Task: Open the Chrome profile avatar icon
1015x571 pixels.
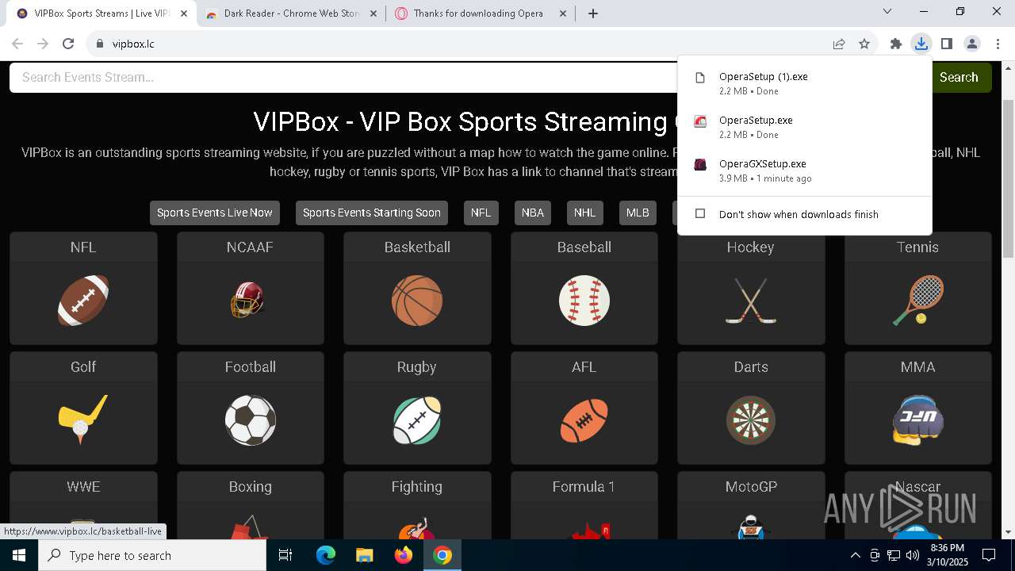Action: point(972,44)
